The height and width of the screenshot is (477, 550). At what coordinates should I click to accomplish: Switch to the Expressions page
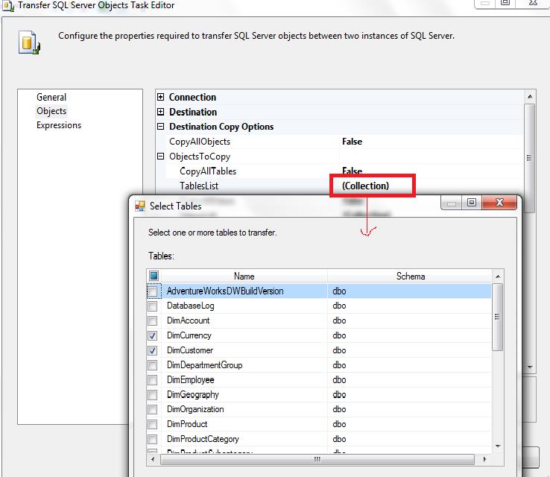[x=59, y=125]
